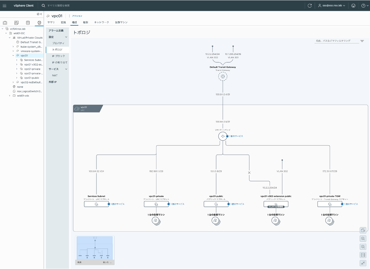Collapse the サービス section
The height and width of the screenshot is (269, 370).
pos(66,69)
